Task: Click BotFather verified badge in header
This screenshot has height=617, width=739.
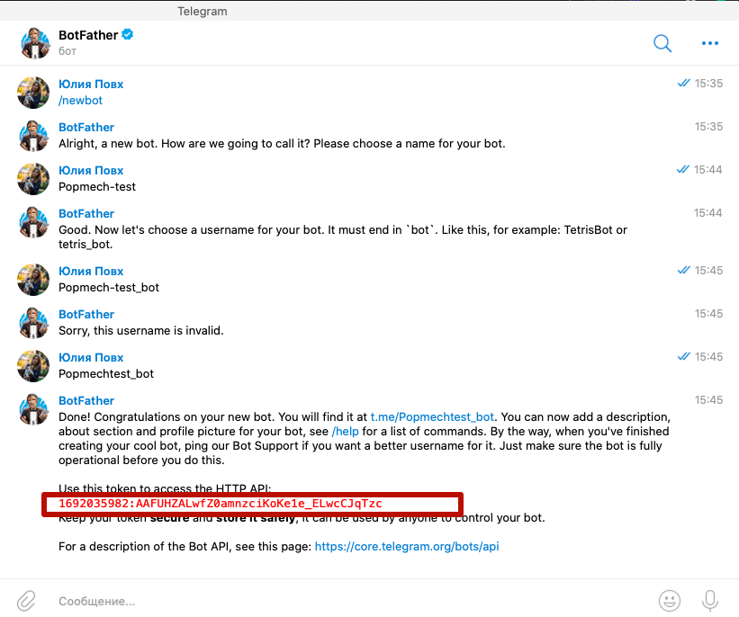Action: tap(128, 34)
